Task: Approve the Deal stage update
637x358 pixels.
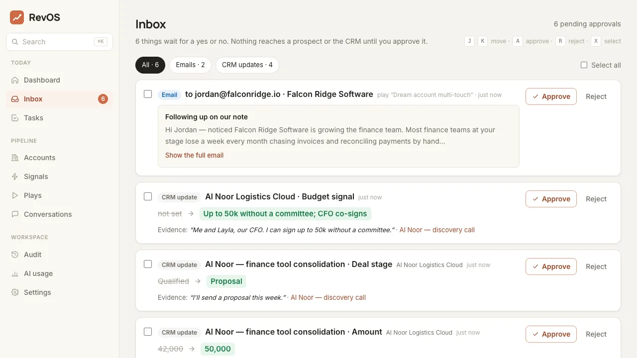Action: click(551, 267)
